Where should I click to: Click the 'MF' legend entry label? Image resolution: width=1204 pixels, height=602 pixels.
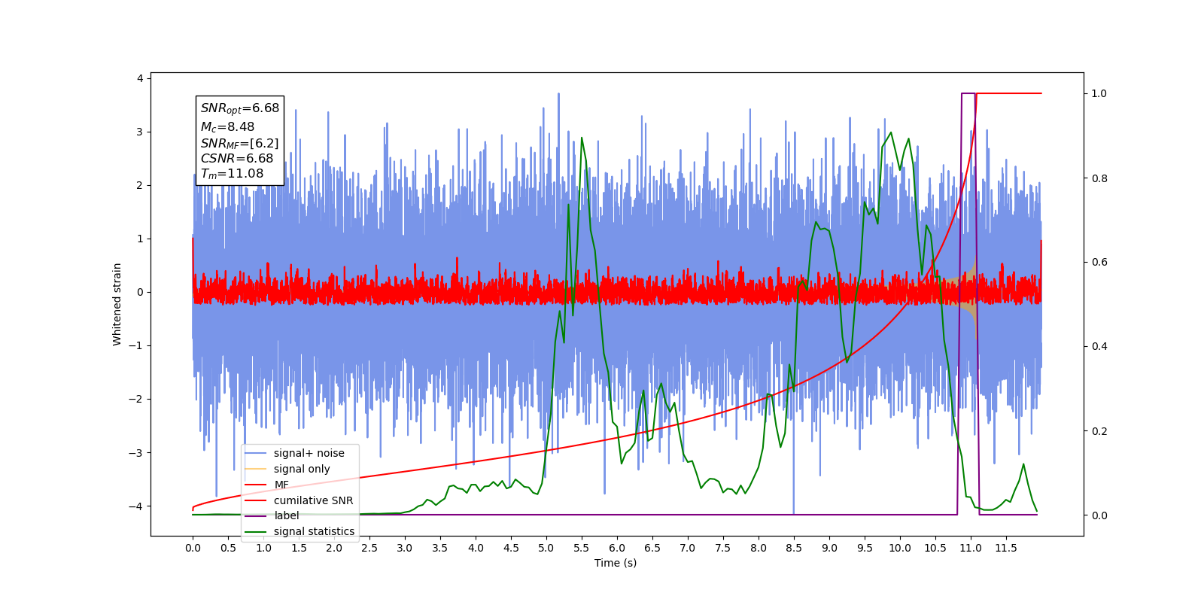pos(281,485)
